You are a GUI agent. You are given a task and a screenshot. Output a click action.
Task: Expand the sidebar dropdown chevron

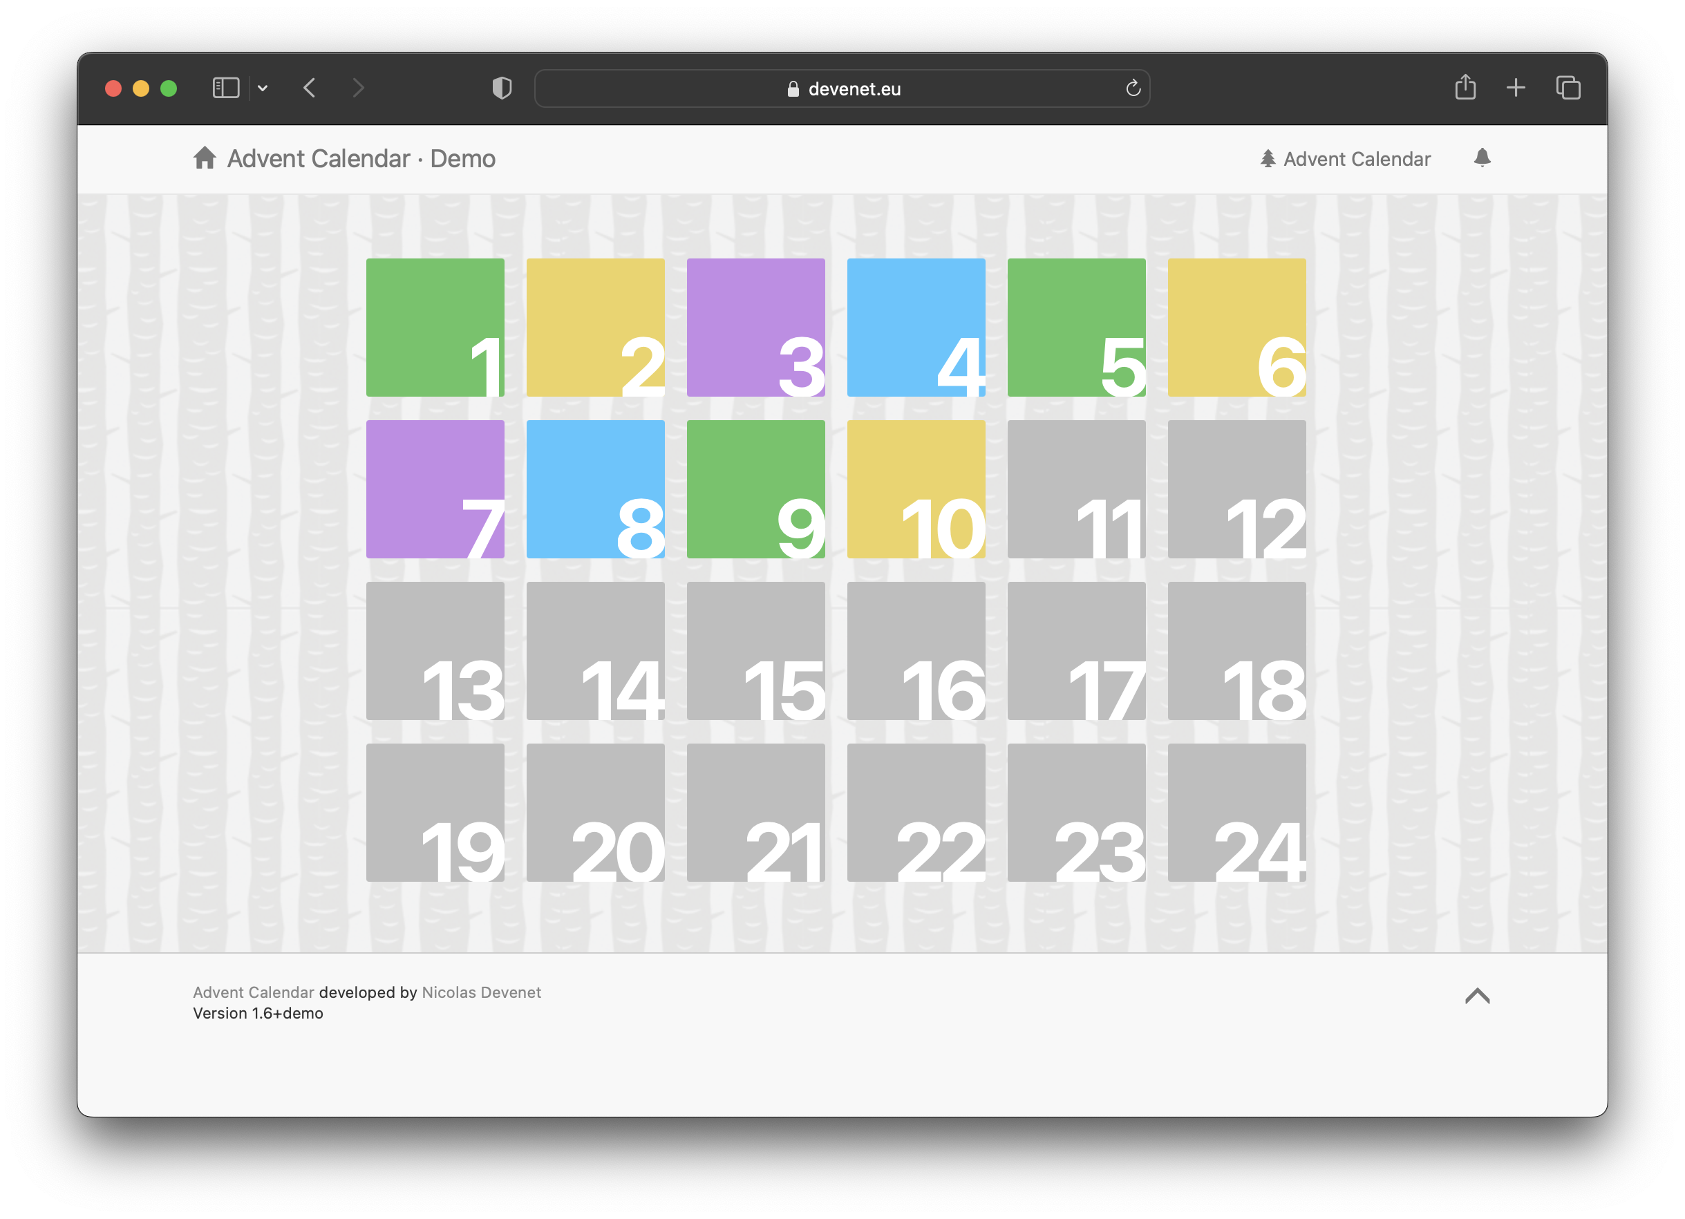262,88
